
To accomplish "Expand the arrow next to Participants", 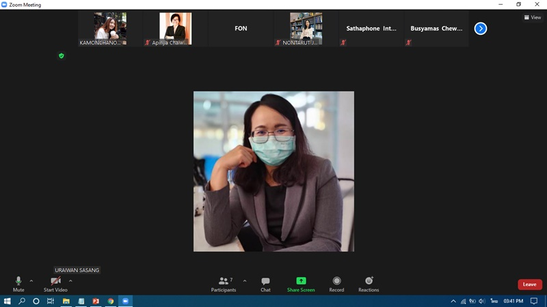I will tap(245, 281).
